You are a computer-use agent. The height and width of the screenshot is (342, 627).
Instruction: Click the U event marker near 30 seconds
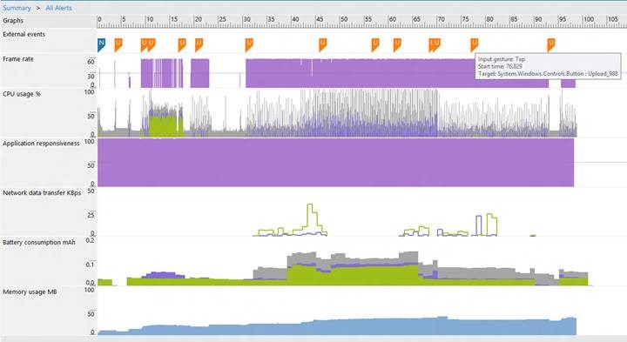pos(249,44)
